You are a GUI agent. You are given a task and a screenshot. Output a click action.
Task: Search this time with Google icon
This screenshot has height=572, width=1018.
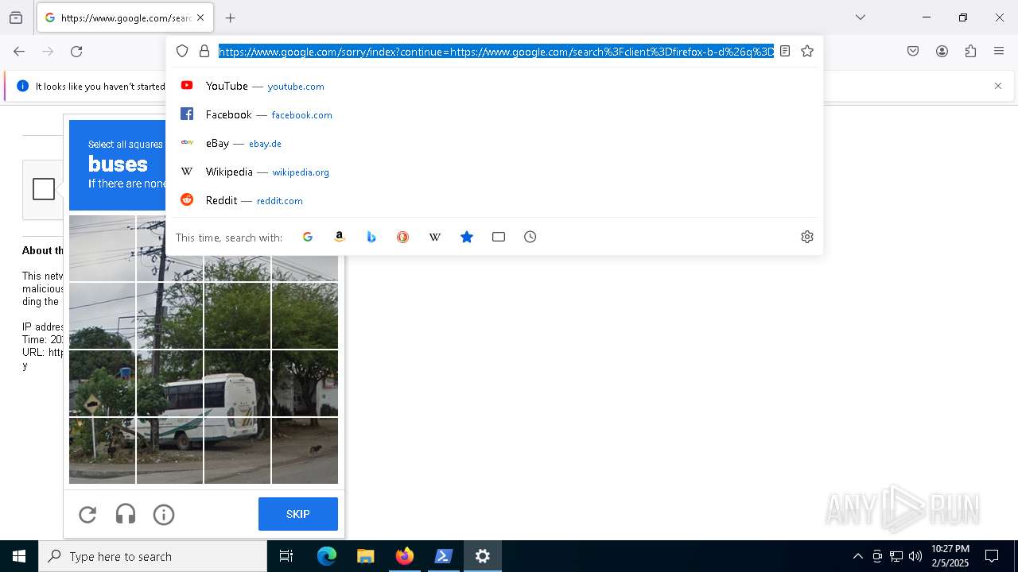[308, 237]
